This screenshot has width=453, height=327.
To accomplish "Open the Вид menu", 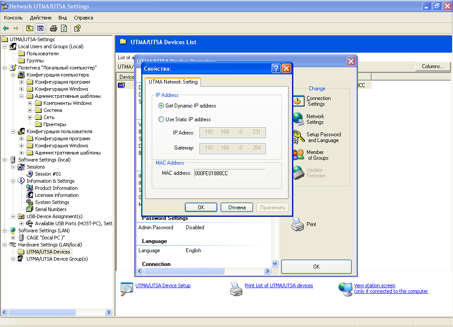I will 62,18.
